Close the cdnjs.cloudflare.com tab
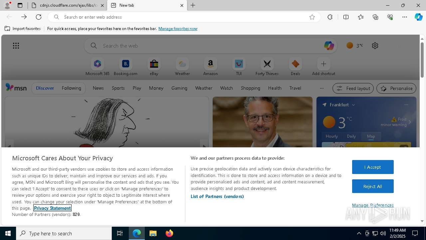The height and width of the screenshot is (240, 426). coord(102,5)
